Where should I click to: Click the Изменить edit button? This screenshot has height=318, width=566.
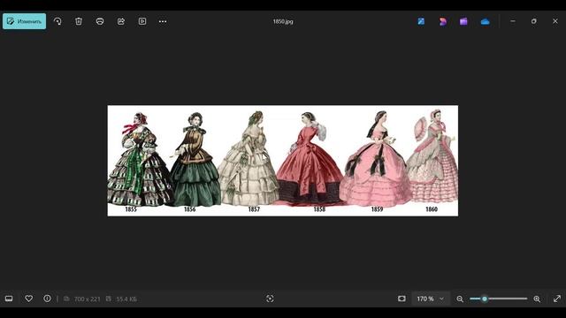(24, 21)
